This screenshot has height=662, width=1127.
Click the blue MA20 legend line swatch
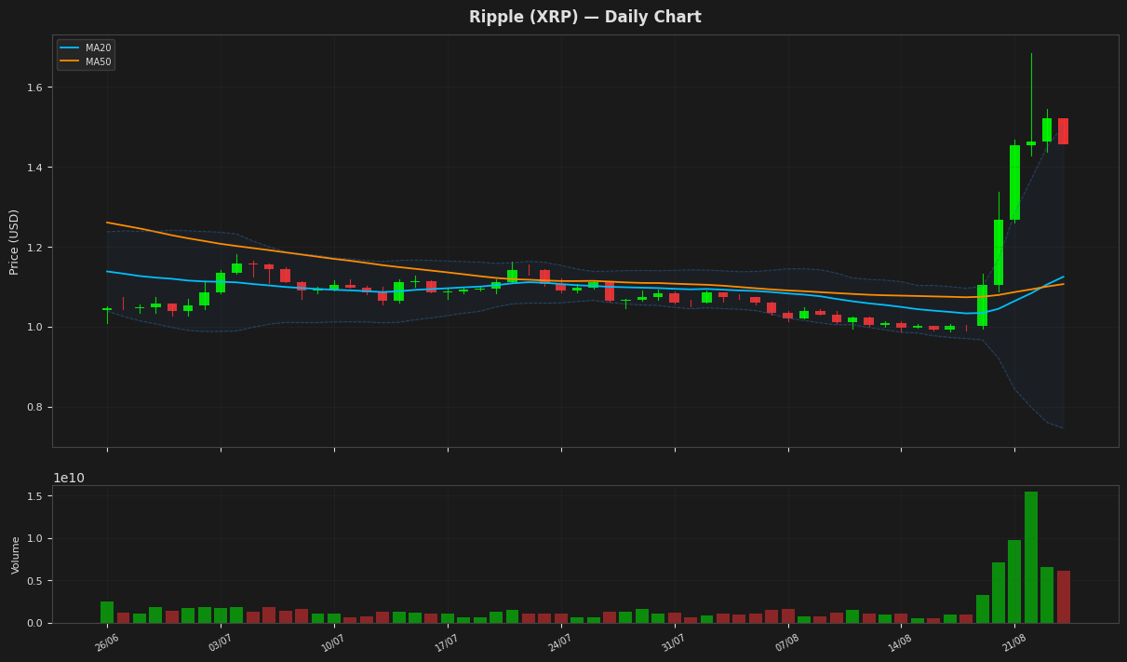[x=71, y=48]
